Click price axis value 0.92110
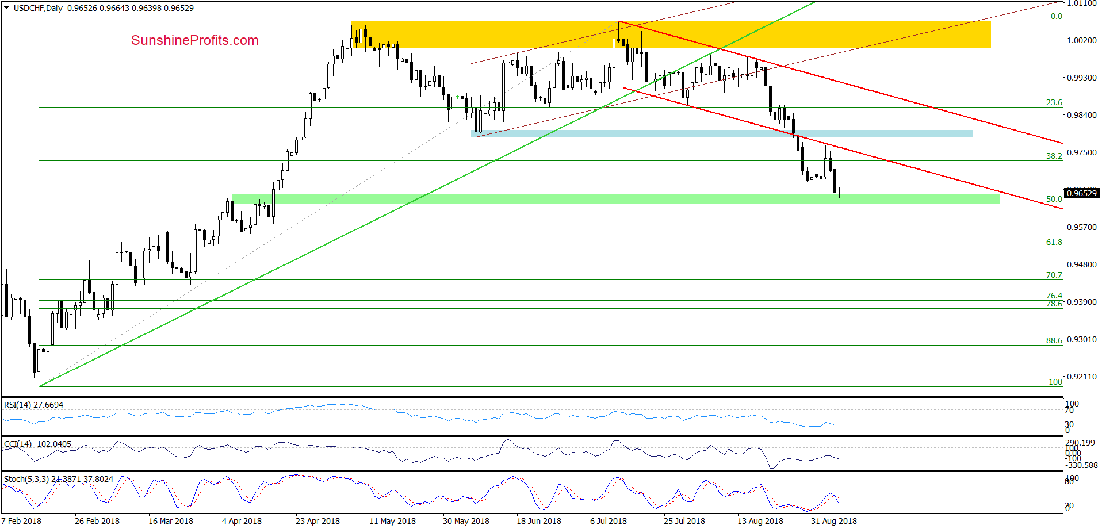This screenshot has height=529, width=1102. 1082,377
